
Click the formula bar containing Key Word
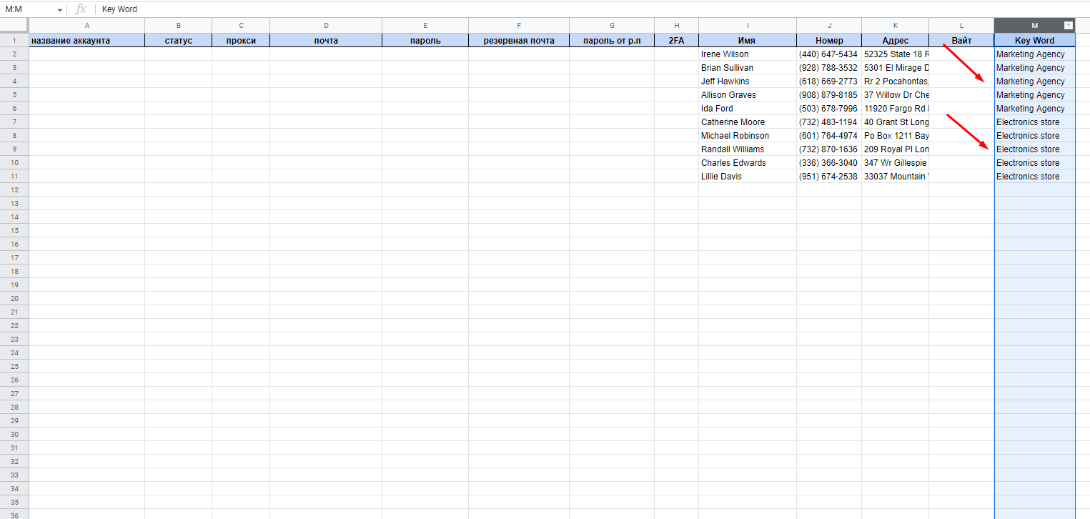coord(593,9)
